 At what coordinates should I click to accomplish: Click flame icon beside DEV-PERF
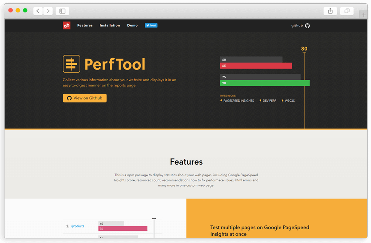[x=260, y=101]
